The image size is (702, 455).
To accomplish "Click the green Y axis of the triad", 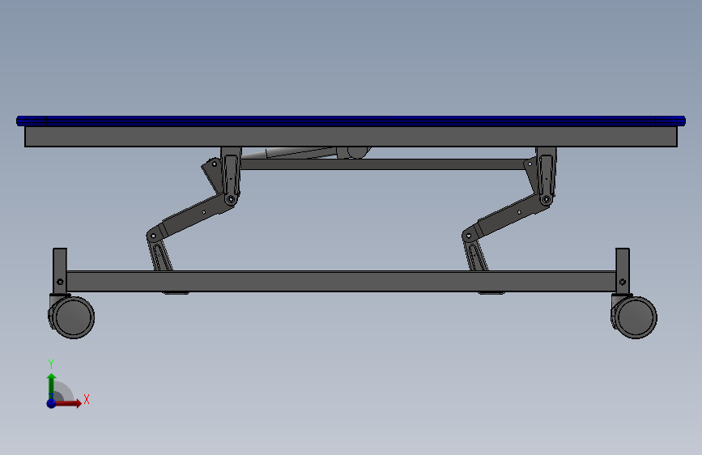I will (x=51, y=386).
